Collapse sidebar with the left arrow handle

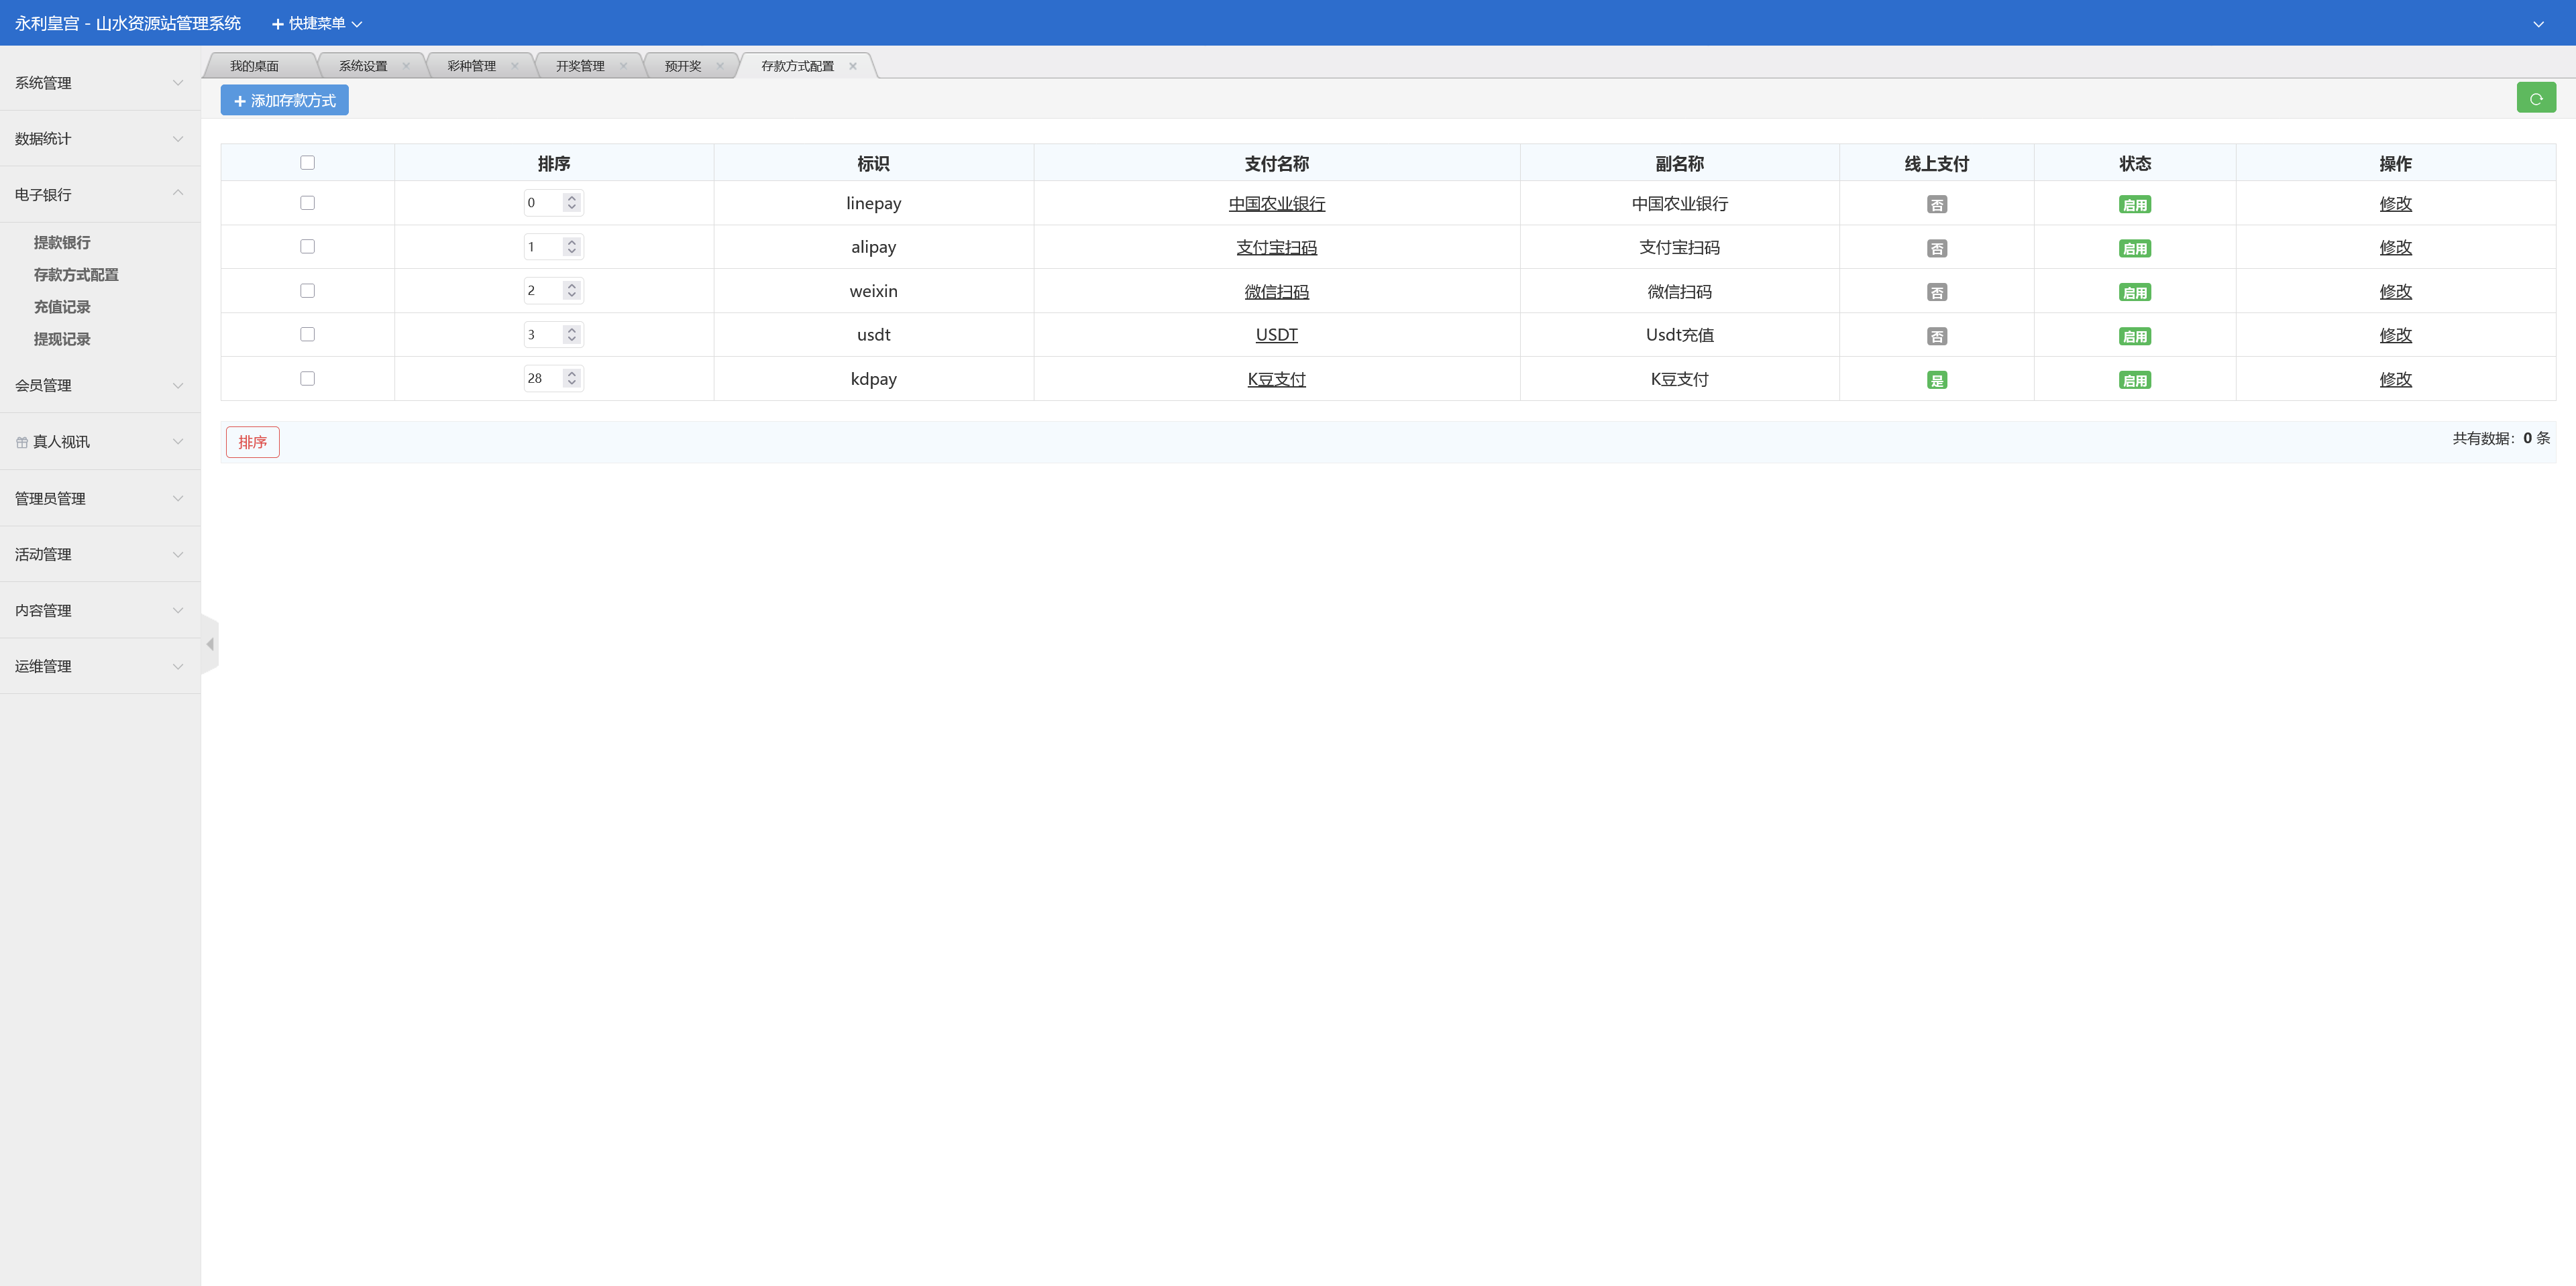click(210, 644)
